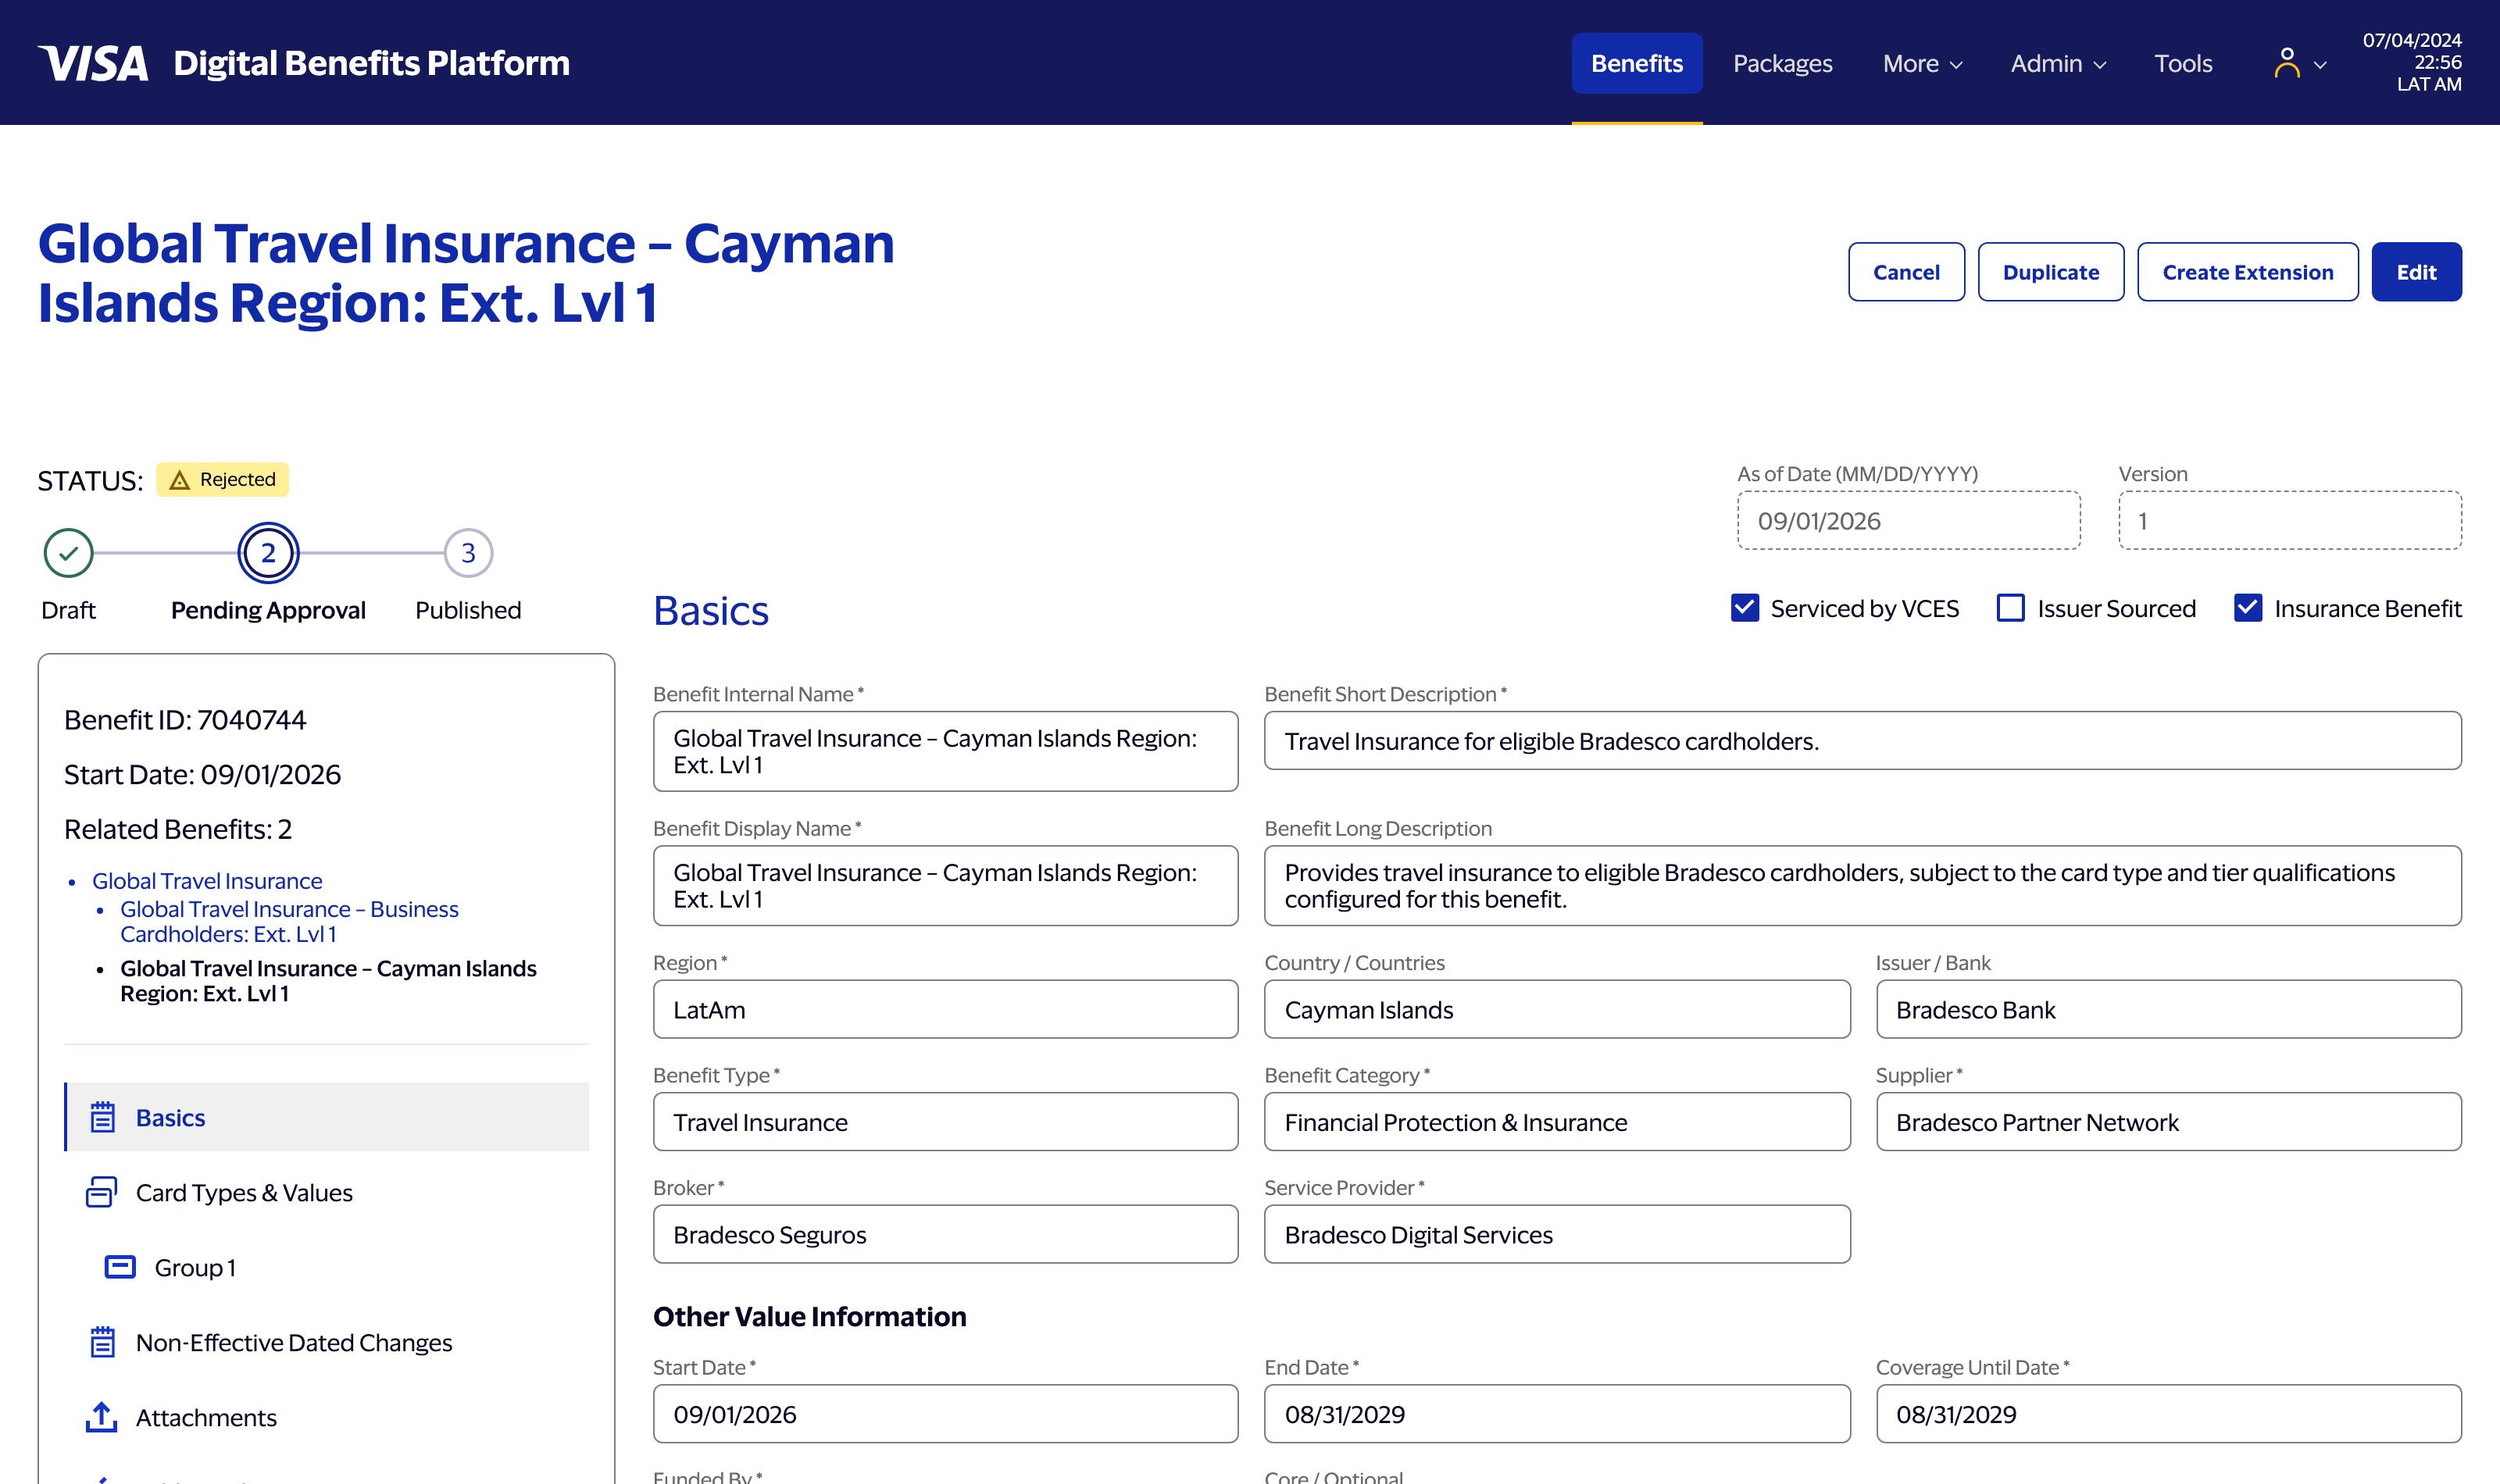Viewport: 2500px width, 1484px height.
Task: Open Non-Effective Dated Changes section
Action: (327, 1342)
